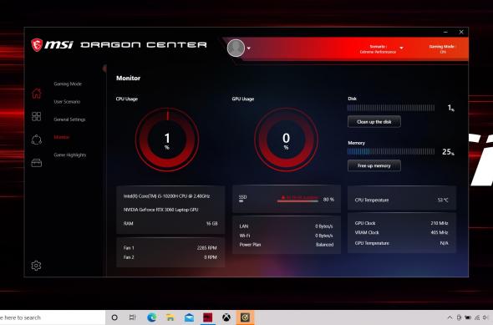Click the Monitor page heading
The height and width of the screenshot is (325, 493).
click(x=129, y=78)
